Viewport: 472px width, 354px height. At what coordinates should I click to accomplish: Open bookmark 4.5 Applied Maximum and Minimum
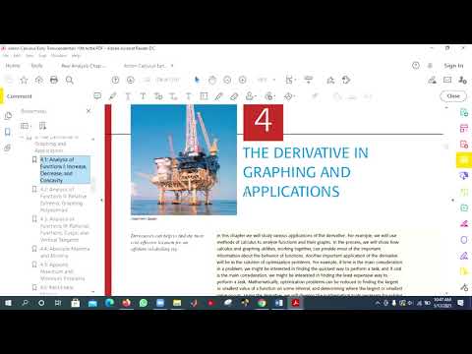(x=62, y=271)
